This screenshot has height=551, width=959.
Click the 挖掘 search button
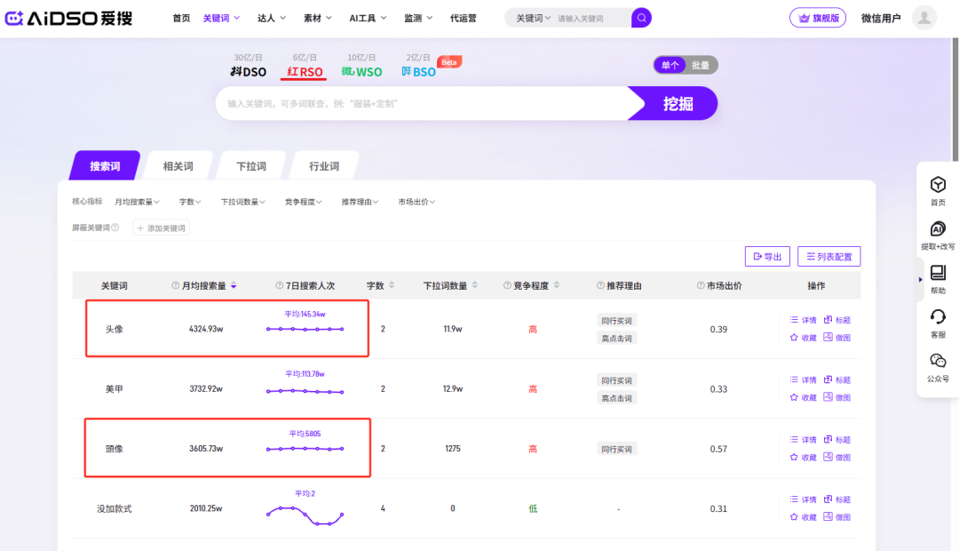677,103
